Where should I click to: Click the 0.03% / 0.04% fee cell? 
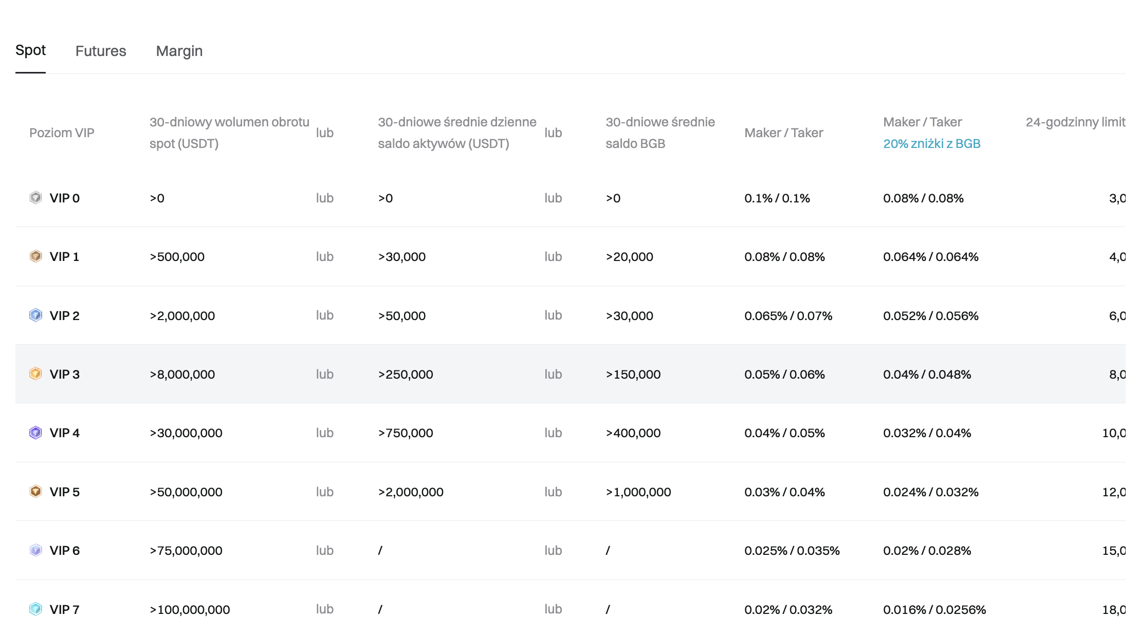(x=785, y=492)
